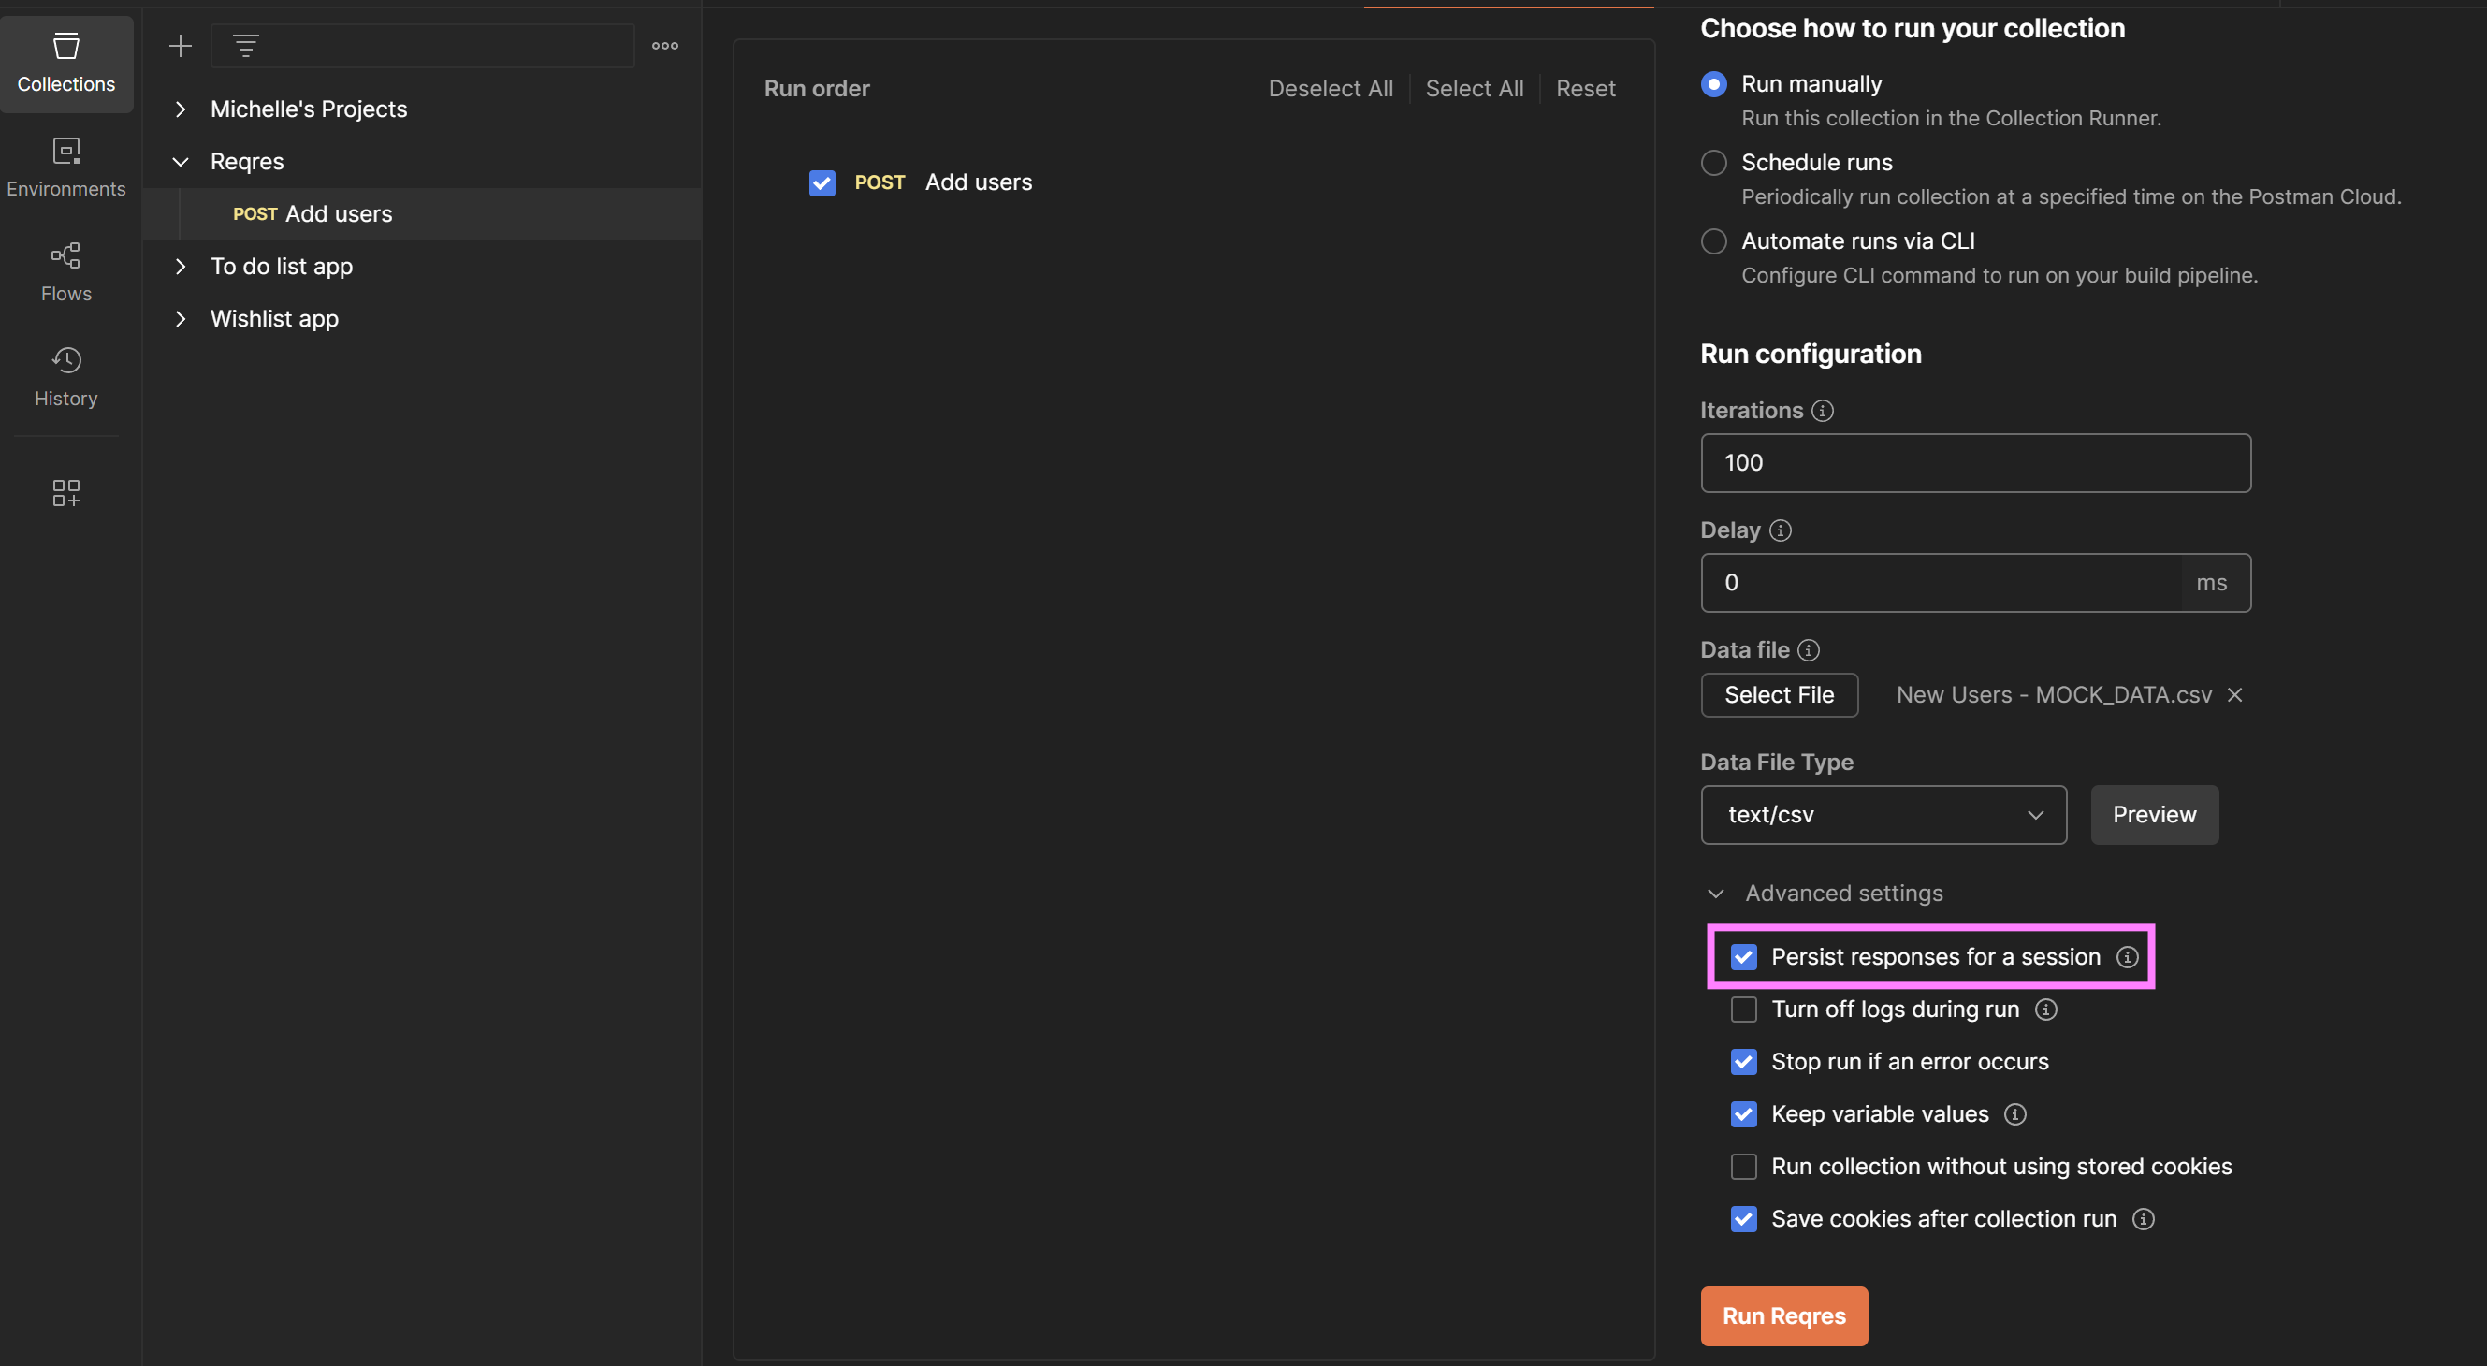Open the Collections sidebar tab

(x=65, y=63)
